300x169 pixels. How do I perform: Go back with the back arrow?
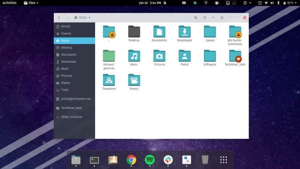coord(59,18)
